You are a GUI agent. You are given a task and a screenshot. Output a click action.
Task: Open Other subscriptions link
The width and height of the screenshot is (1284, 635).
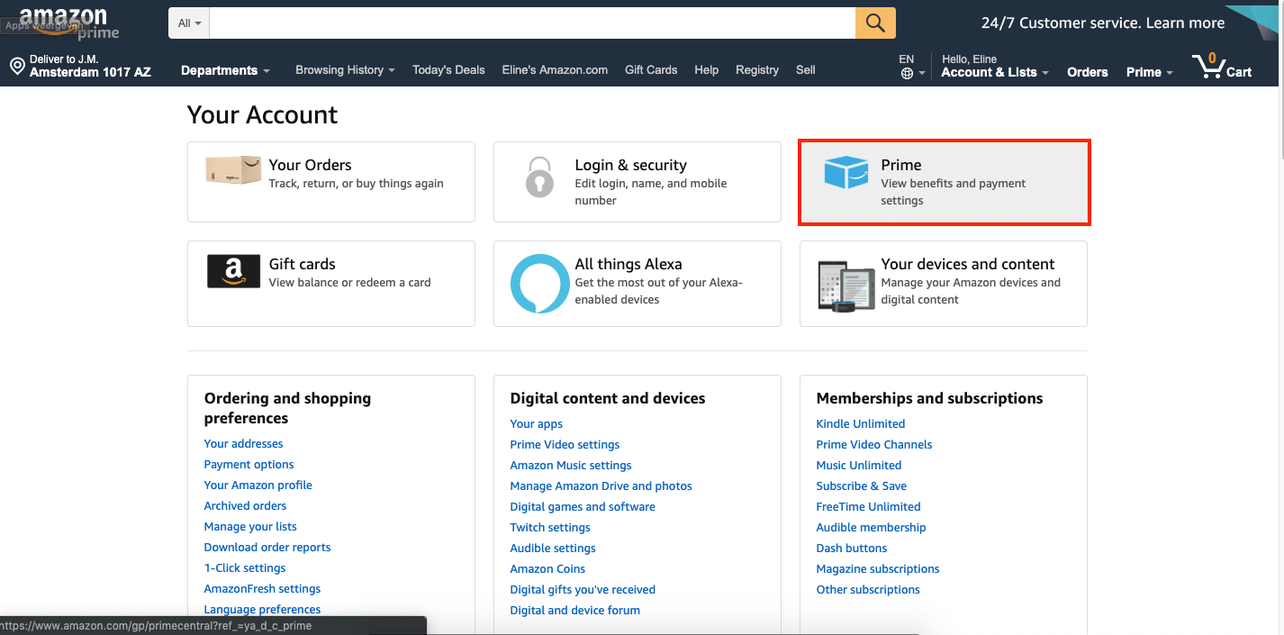coord(868,589)
